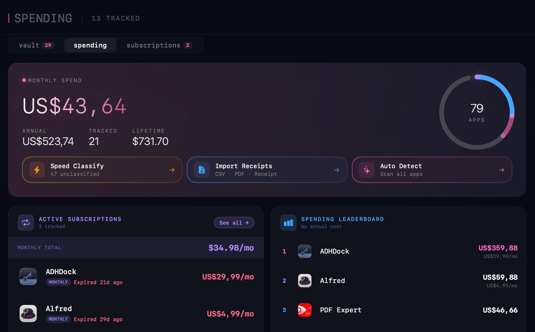Viewport: 535px width, 332px height.
Task: Click the Expired 29d ago label
Action: coord(98,319)
